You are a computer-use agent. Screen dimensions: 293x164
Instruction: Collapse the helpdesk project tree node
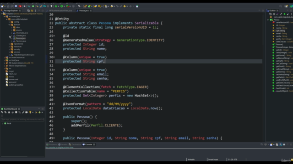tap(2, 14)
